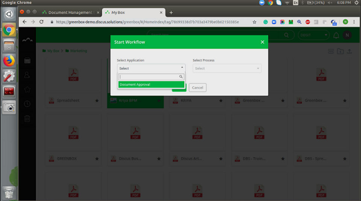
Task: Toggle favorite star on DBS - Spre... file
Action: [345, 159]
